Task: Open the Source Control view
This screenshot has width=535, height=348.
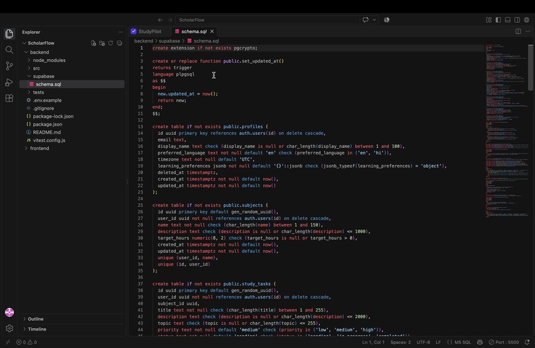Action: (x=9, y=66)
